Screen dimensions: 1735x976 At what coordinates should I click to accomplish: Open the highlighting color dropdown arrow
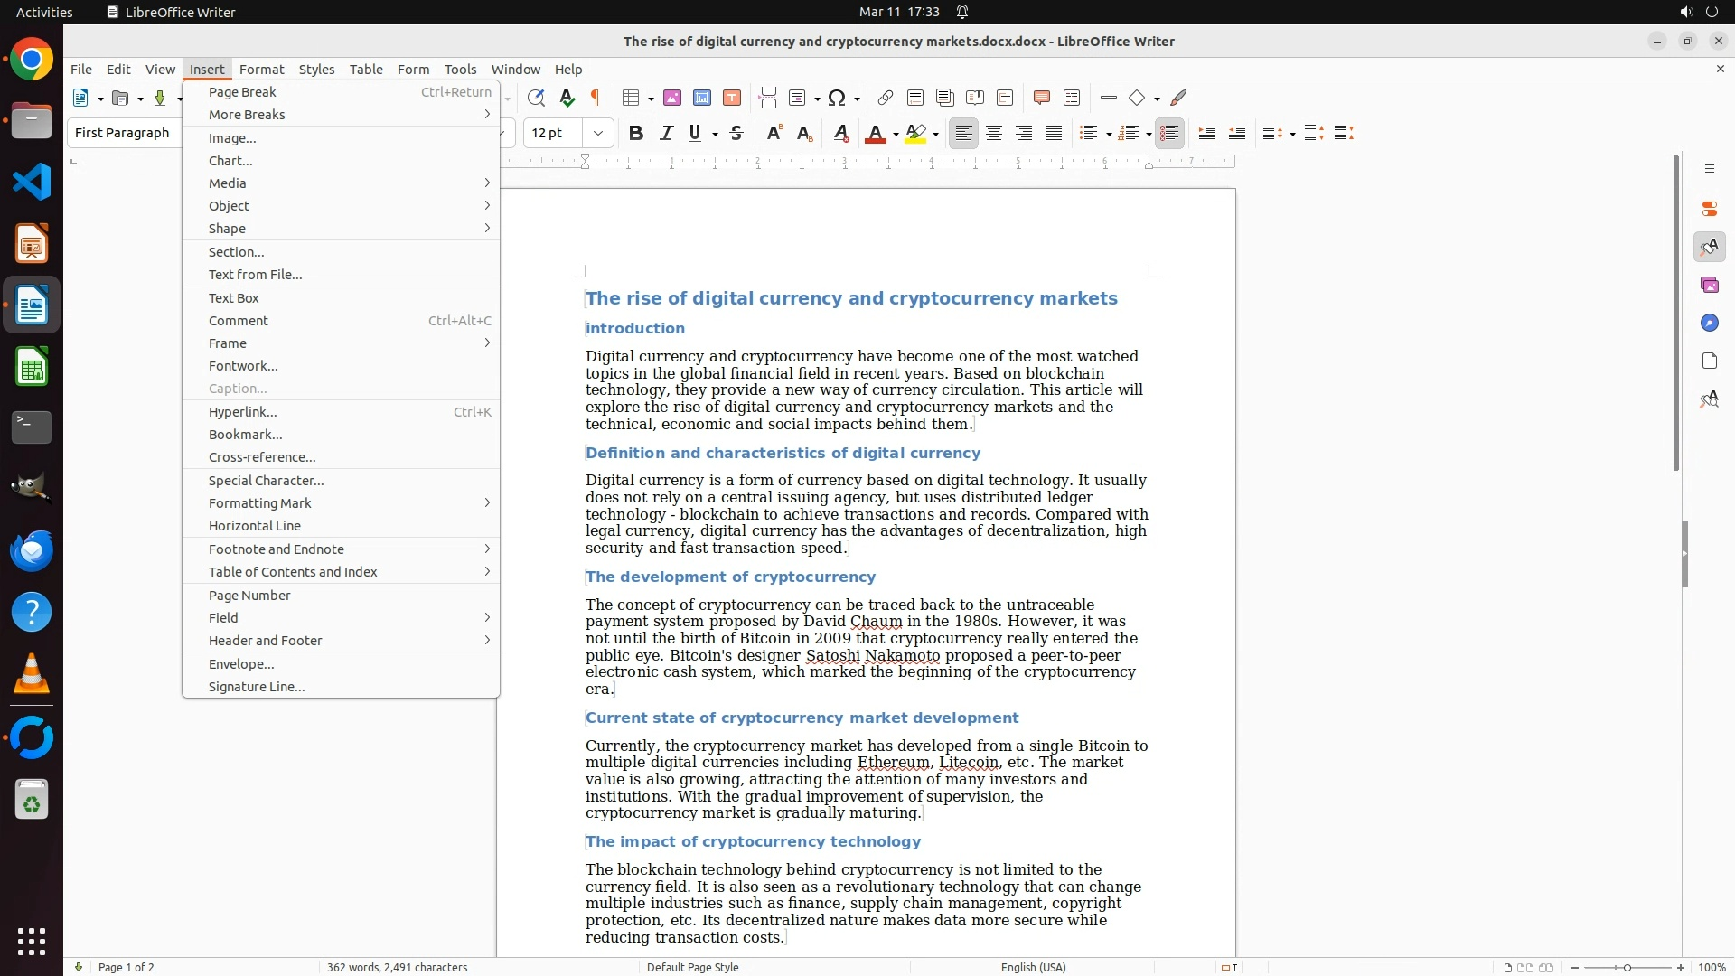tap(936, 135)
